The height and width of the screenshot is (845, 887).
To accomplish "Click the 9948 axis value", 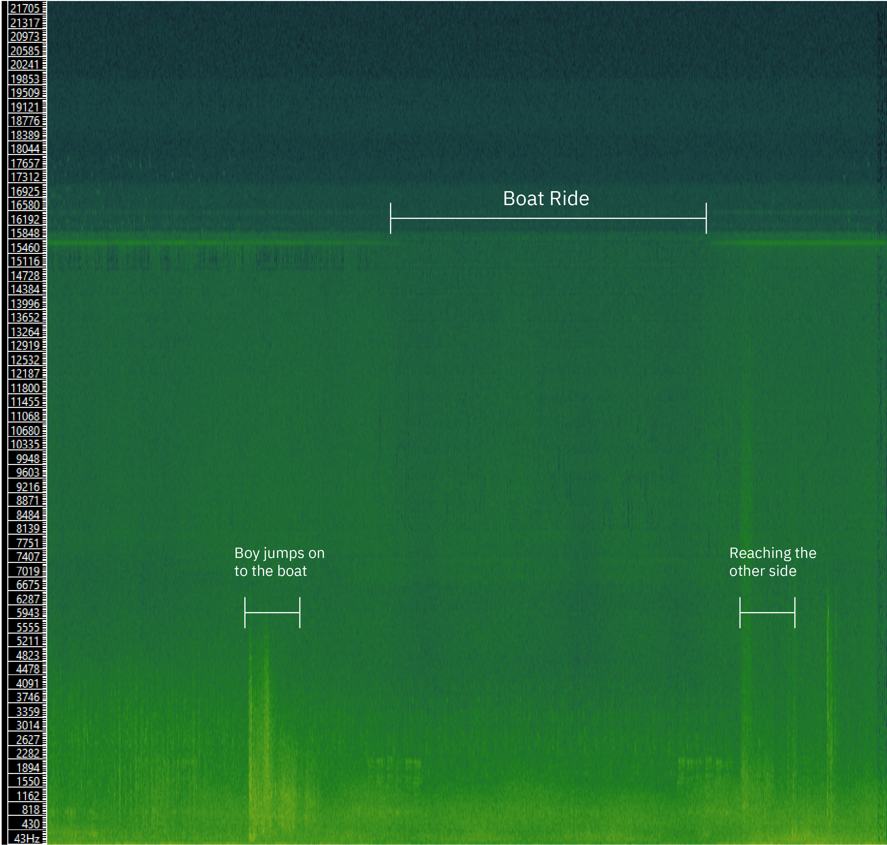I will [x=28, y=459].
